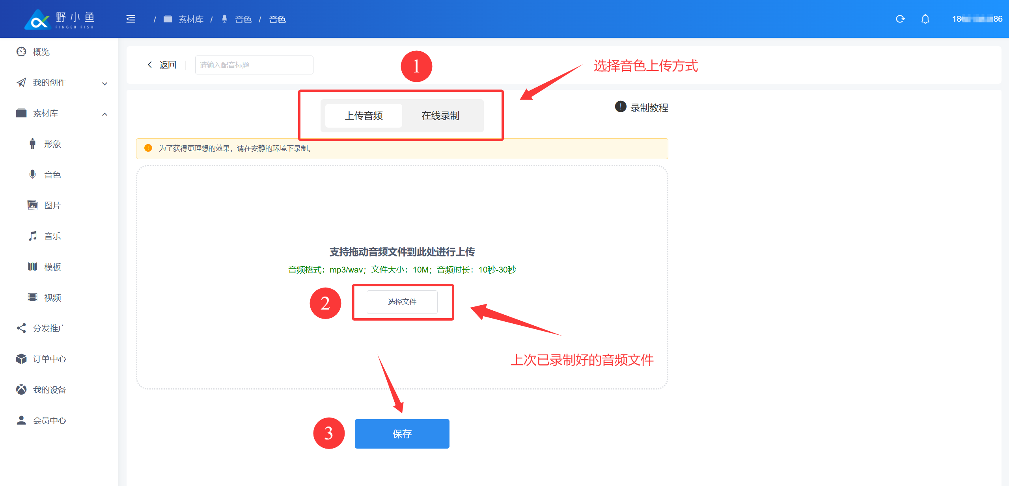Open 我的设备 device page

tap(49, 390)
